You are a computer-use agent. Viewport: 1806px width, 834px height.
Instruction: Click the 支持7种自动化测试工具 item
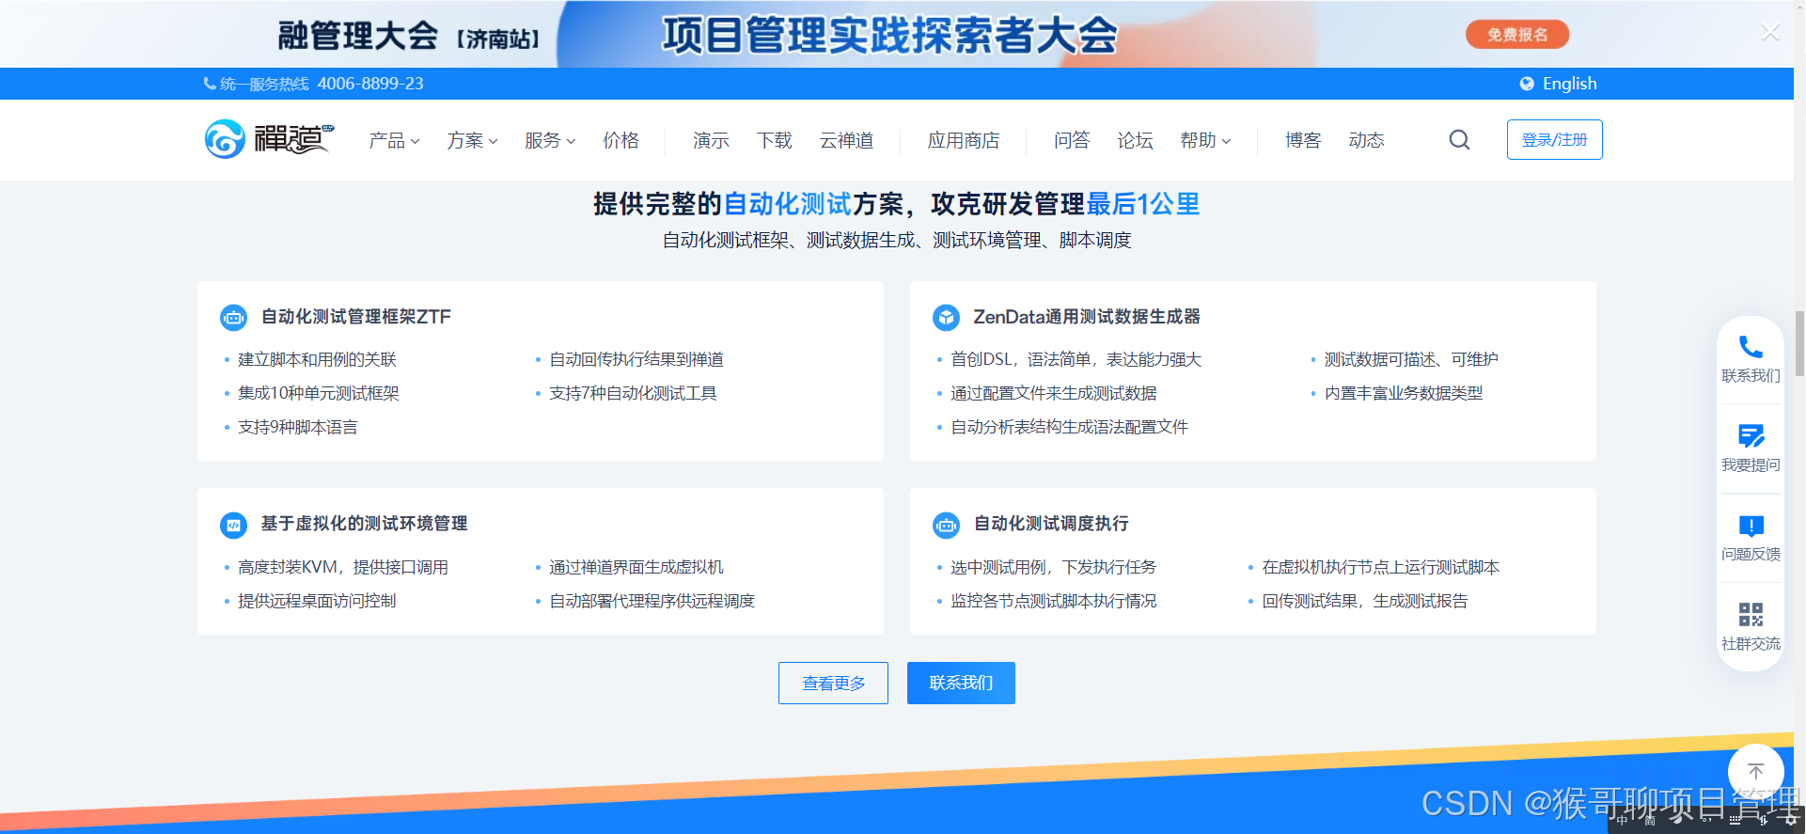coord(633,393)
